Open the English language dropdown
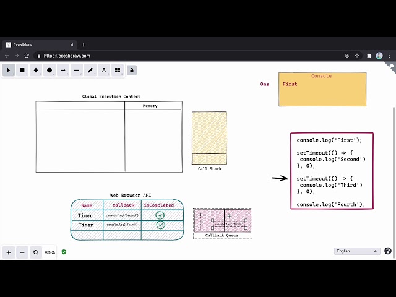The image size is (396, 297). [x=357, y=251]
